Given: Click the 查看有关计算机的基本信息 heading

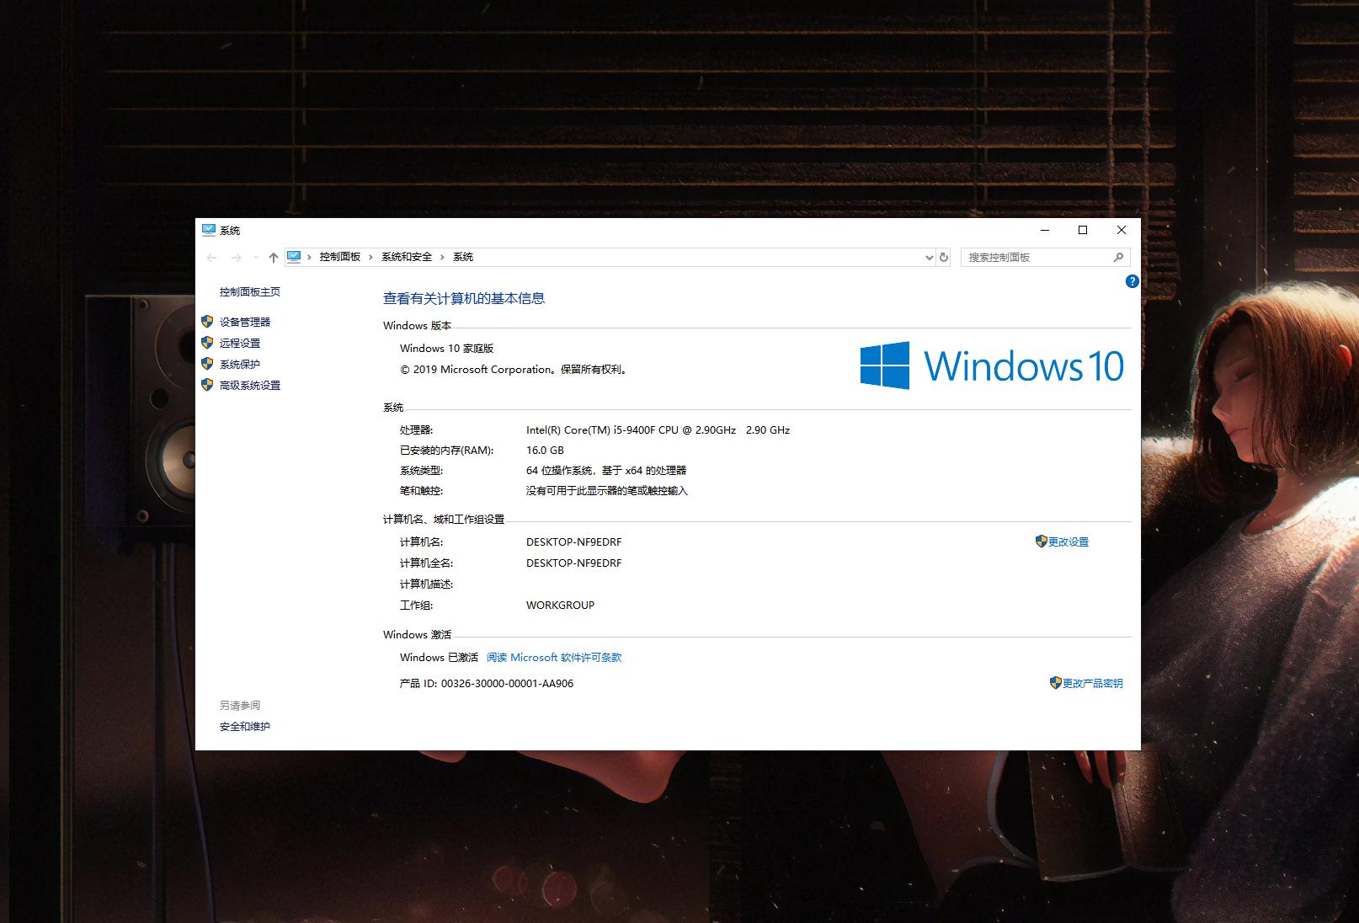Looking at the screenshot, I should [x=464, y=299].
